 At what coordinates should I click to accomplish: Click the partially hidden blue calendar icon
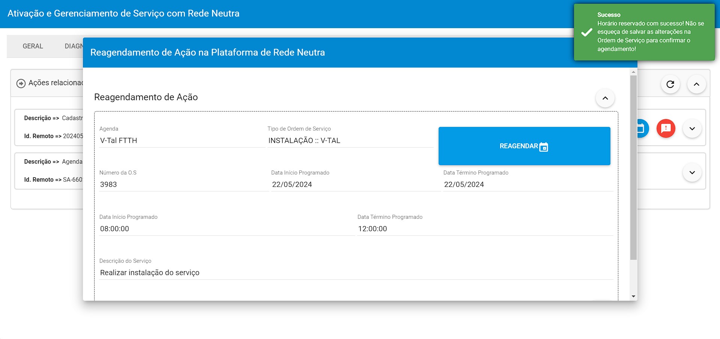pyautogui.click(x=642, y=128)
